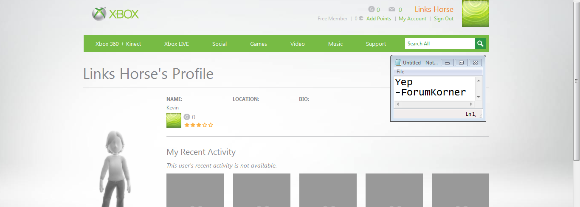The width and height of the screenshot is (580, 207).
Task: Click the Gamerscore G icon in profile
Action: [x=187, y=117]
